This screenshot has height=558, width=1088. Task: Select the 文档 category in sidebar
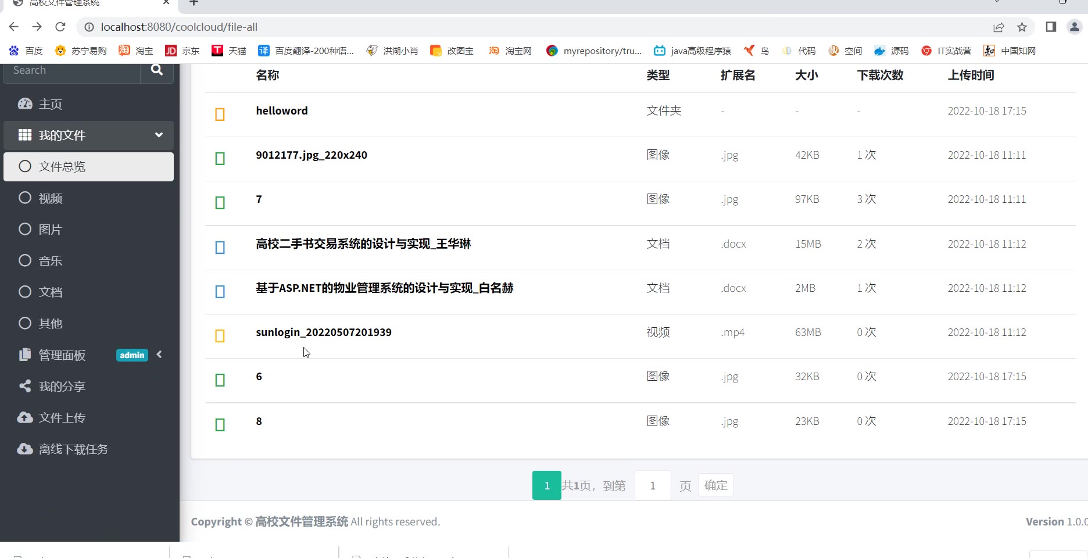click(x=88, y=292)
